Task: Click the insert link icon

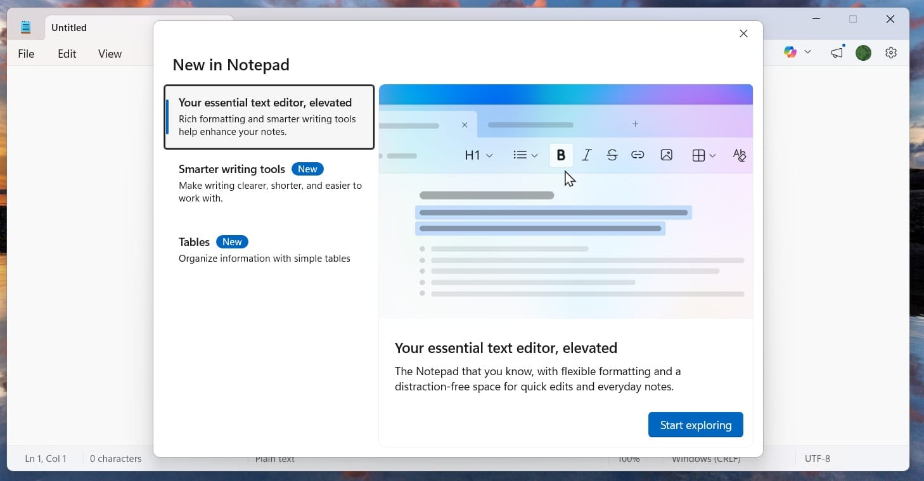Action: [x=638, y=155]
